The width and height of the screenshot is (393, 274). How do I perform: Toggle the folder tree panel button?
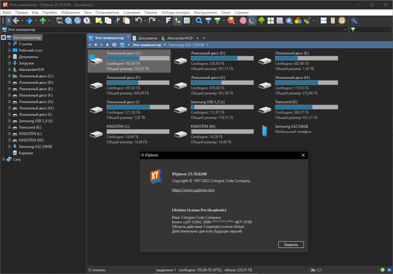click(x=177, y=21)
